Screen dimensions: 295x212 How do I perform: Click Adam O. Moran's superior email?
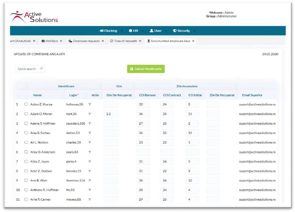point(257,114)
